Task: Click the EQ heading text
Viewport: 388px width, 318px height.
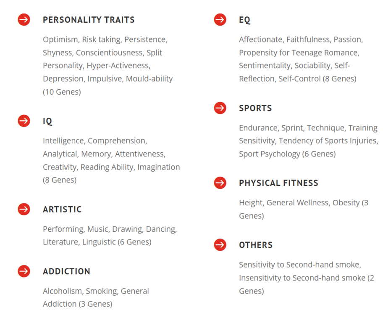Action: (x=244, y=20)
